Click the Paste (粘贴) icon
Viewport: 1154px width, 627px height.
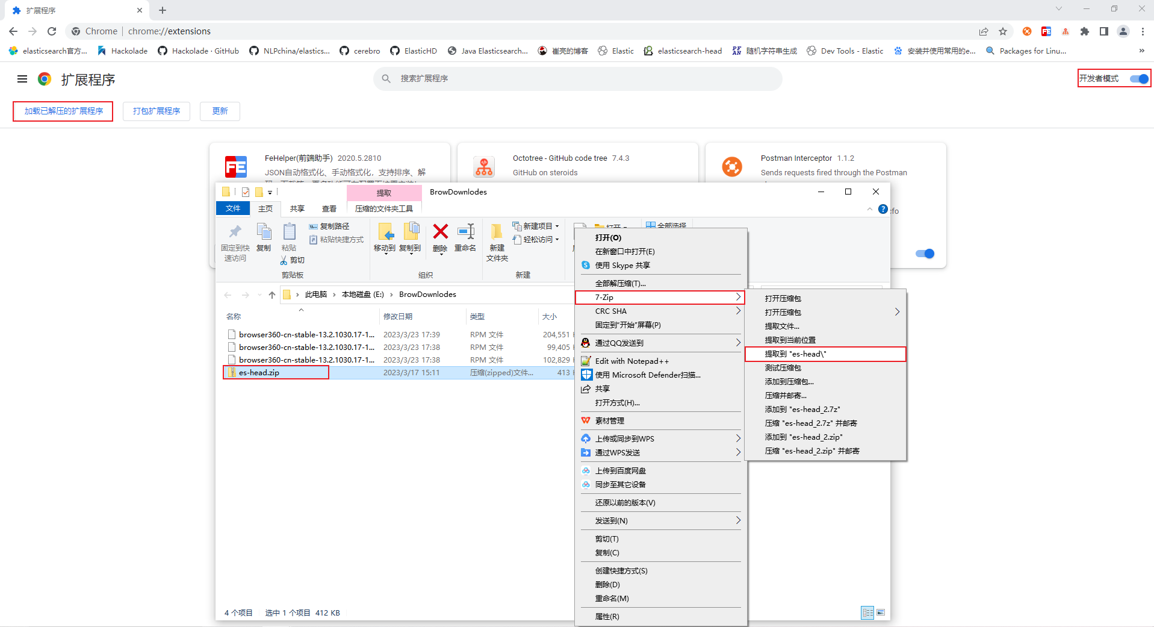pyautogui.click(x=290, y=235)
